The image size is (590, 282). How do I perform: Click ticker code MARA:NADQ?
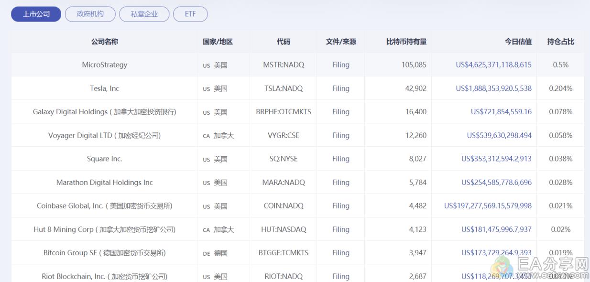pyautogui.click(x=284, y=182)
